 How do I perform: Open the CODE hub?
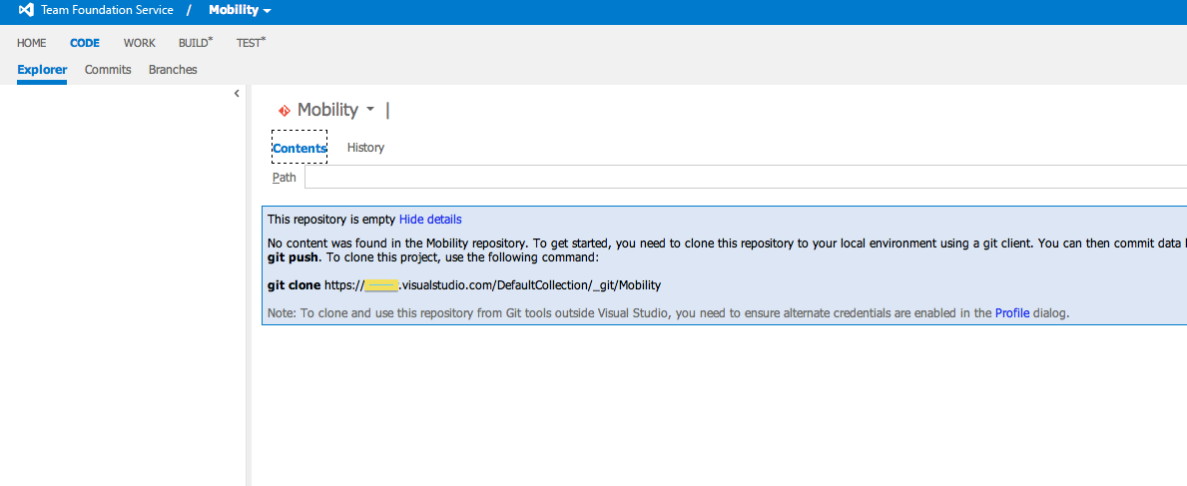[85, 43]
